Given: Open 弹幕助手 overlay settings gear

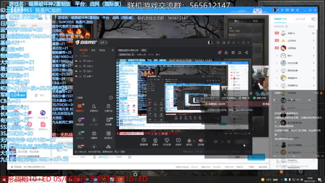Looking at the screenshot, I should [x=251, y=94].
